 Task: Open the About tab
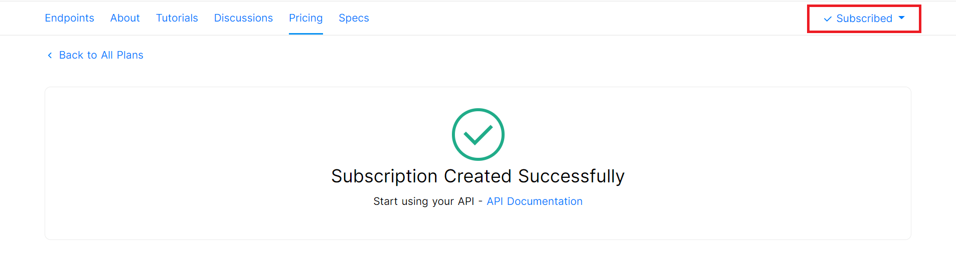(125, 18)
